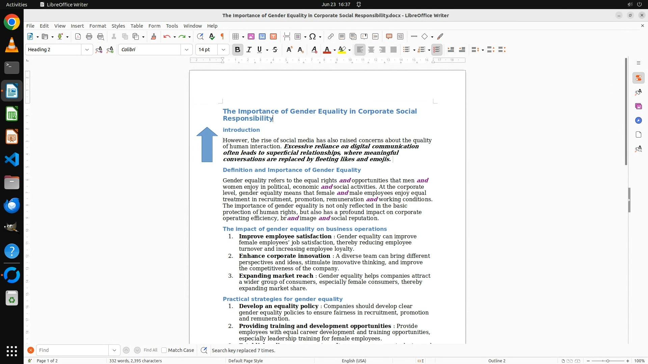Open the Tools menu

coord(172,26)
